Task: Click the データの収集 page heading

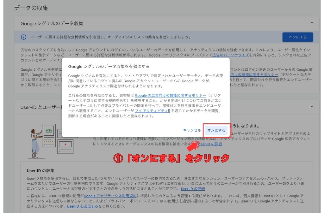Action: 31,8
